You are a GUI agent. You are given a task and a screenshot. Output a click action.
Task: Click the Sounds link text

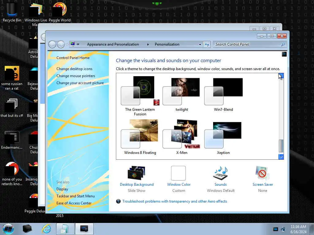(x=221, y=185)
